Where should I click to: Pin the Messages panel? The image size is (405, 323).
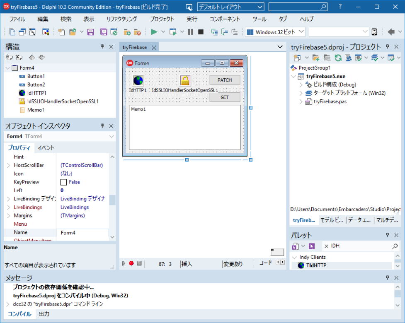point(388,277)
